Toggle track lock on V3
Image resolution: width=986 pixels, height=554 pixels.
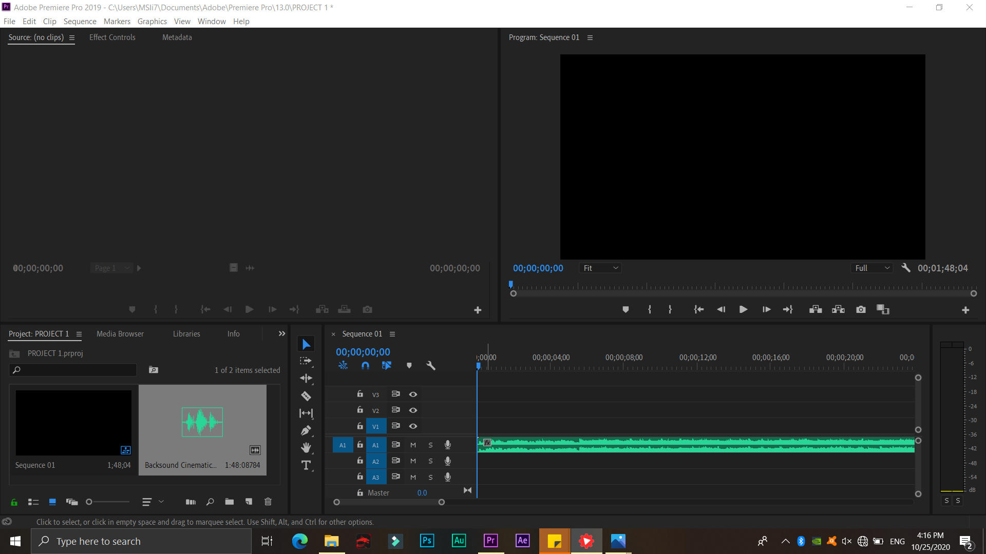coord(360,394)
